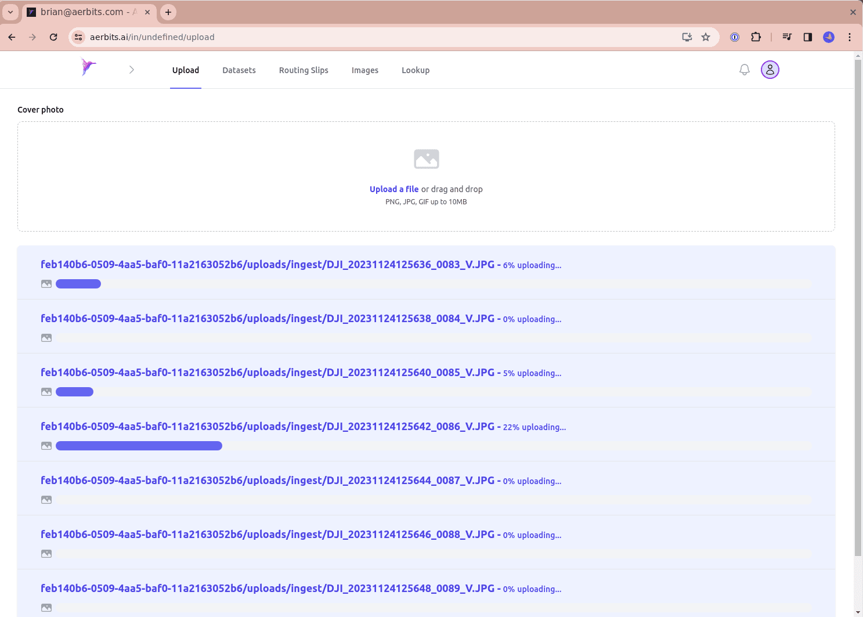
Task: Reload the page with the refresh icon
Action: coord(53,37)
